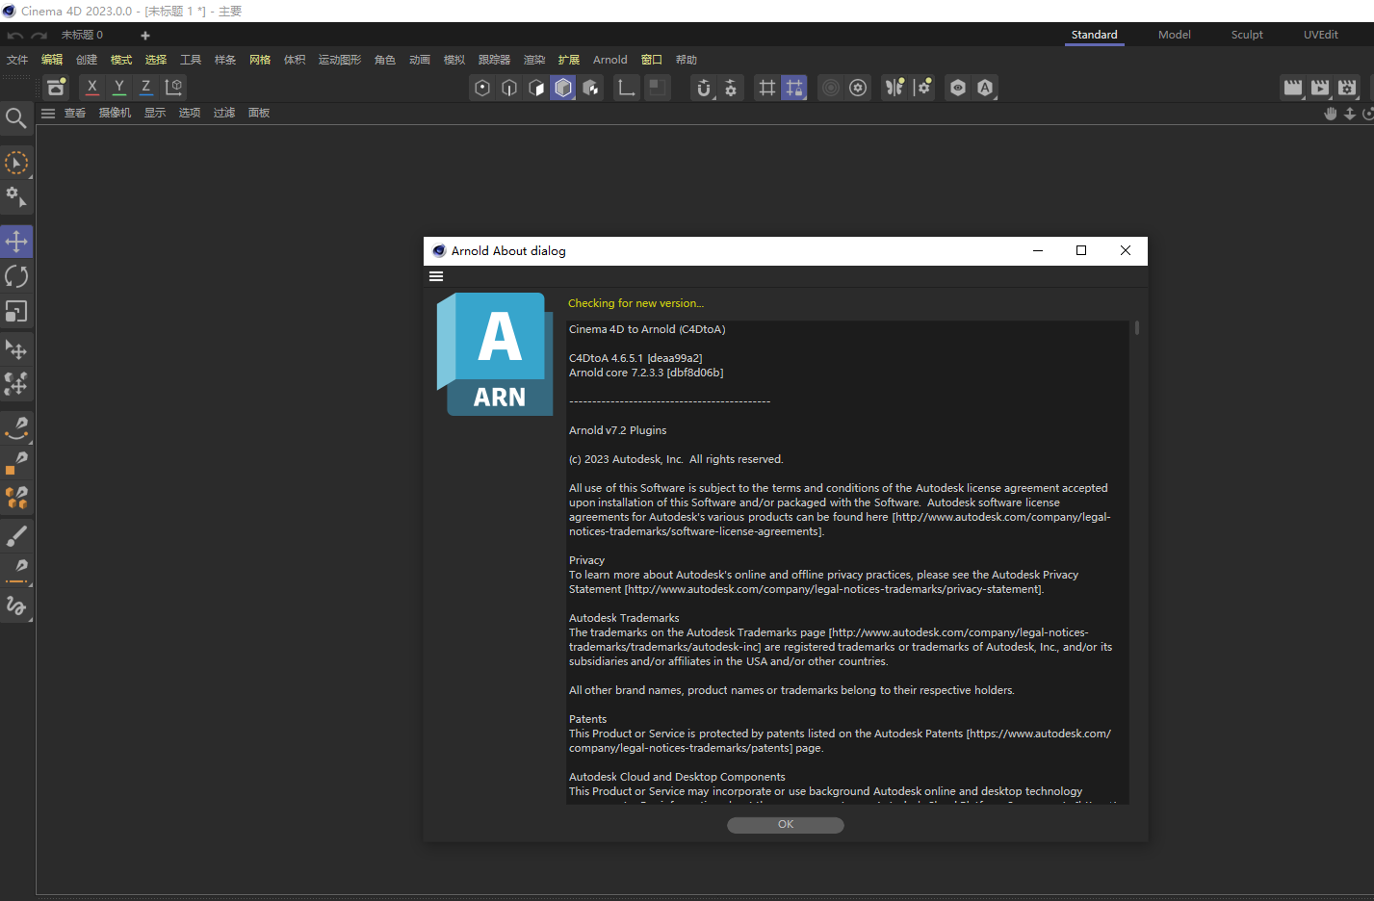
Task: Toggle Enable Snap magnet icon
Action: 704,88
